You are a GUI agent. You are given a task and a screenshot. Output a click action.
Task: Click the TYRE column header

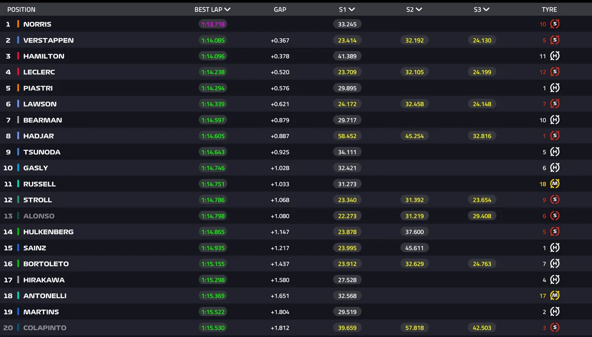(x=549, y=9)
